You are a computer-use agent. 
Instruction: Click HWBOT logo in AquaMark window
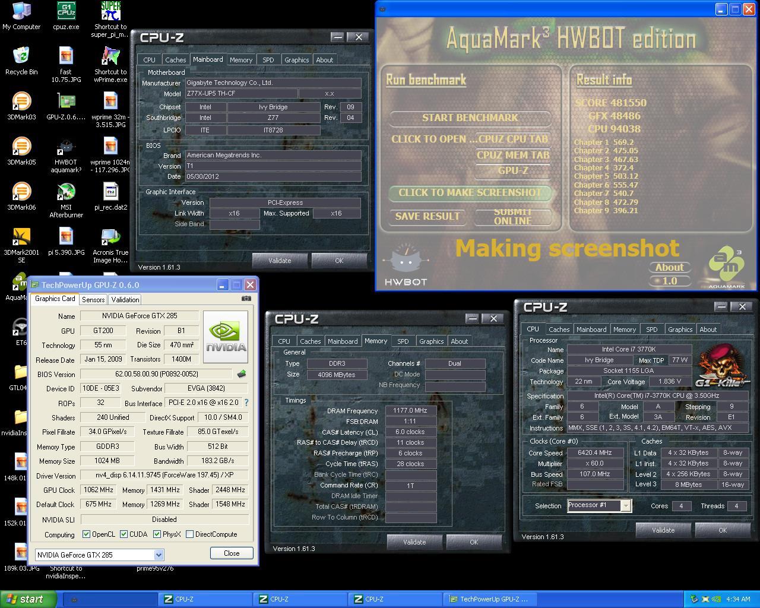(406, 265)
